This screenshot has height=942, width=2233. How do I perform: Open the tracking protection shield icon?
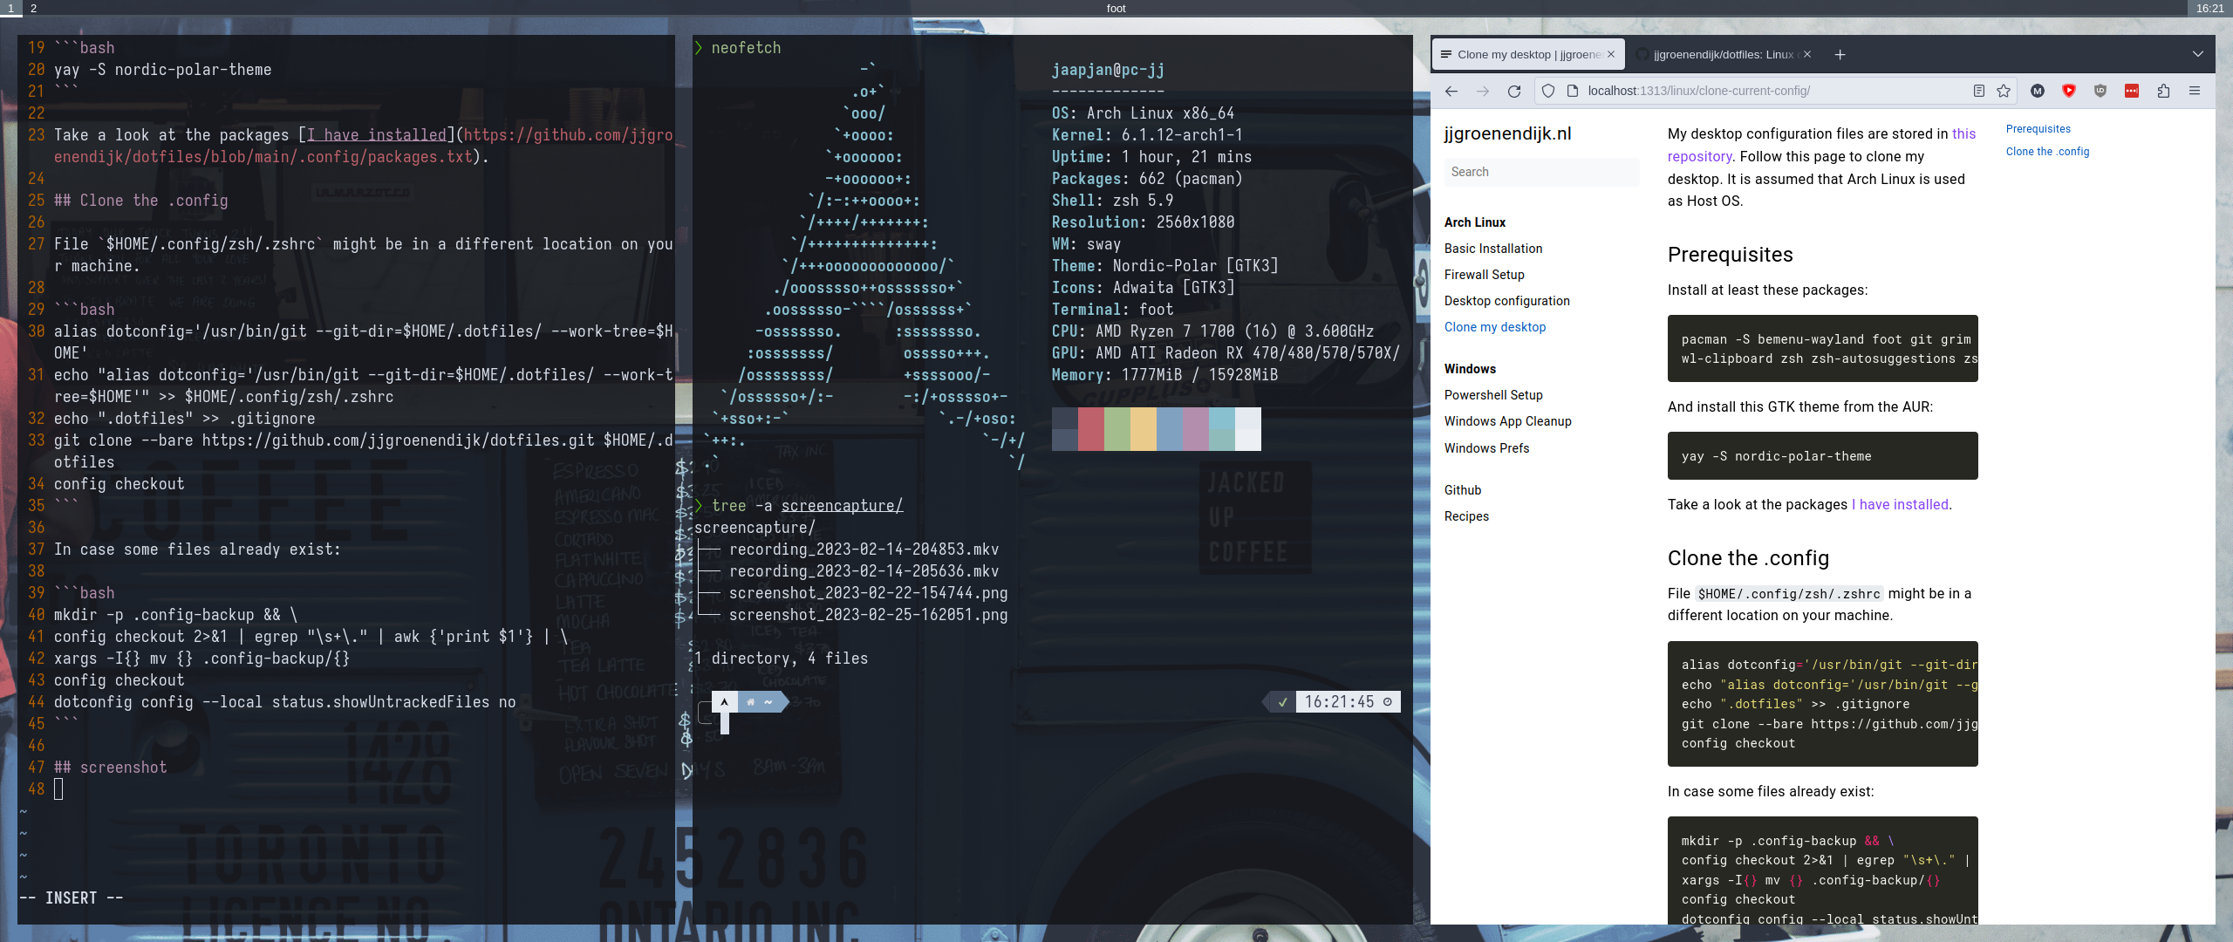[x=1548, y=91]
